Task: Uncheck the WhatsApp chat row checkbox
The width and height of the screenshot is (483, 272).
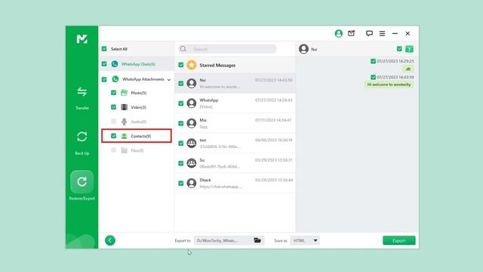Action: point(181,104)
